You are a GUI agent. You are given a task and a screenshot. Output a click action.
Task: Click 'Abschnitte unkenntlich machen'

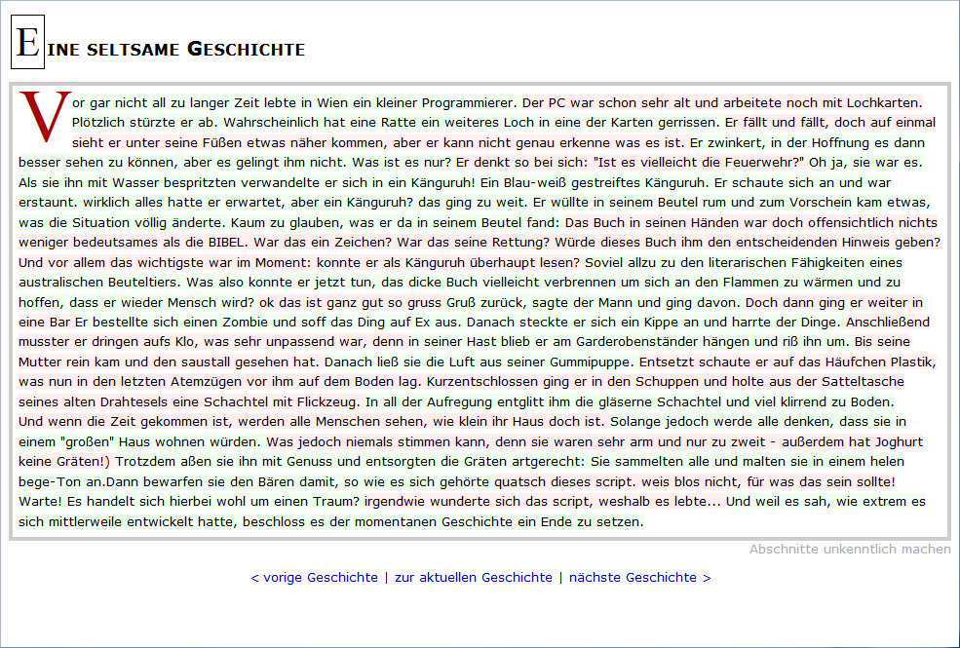coord(850,549)
